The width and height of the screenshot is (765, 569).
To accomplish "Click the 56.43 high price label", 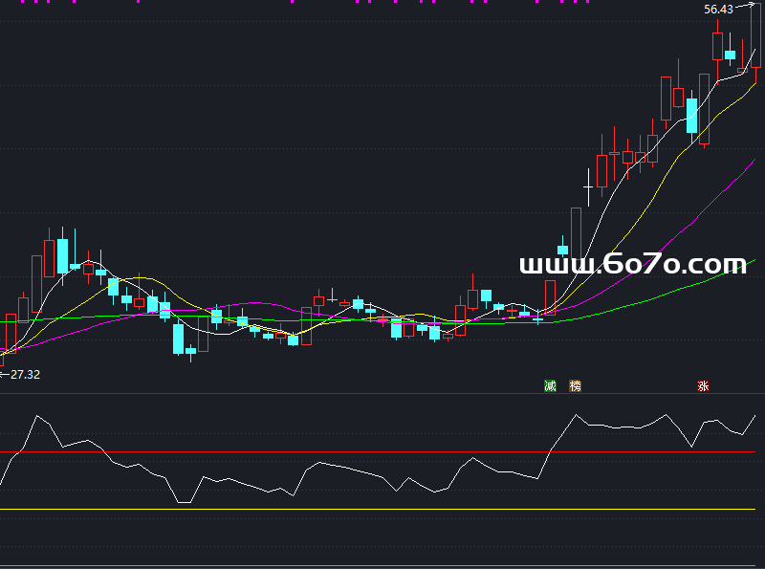I will tap(718, 10).
